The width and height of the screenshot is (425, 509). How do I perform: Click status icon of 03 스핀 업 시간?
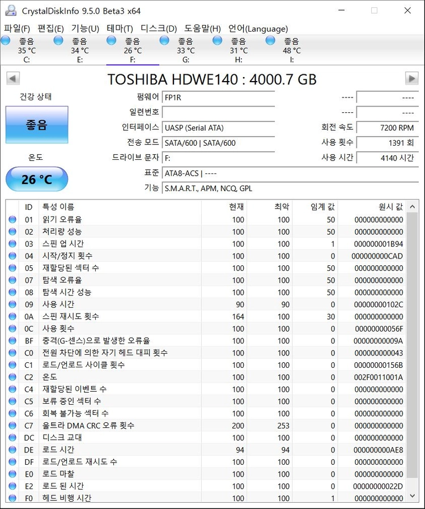(x=12, y=244)
